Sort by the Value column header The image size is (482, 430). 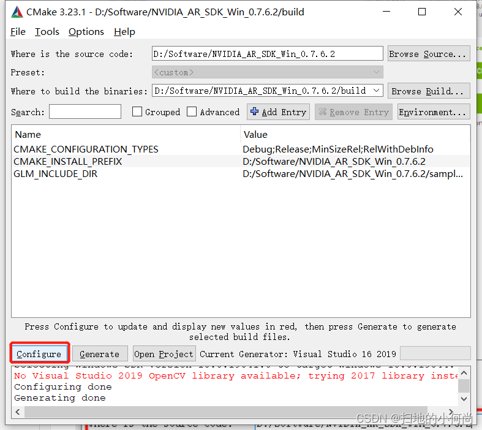(355, 134)
